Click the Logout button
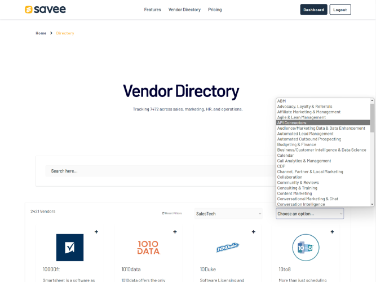This screenshot has width=376, height=282. (x=340, y=10)
